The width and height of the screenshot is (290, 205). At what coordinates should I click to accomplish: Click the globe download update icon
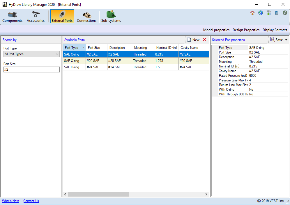pos(261,13)
